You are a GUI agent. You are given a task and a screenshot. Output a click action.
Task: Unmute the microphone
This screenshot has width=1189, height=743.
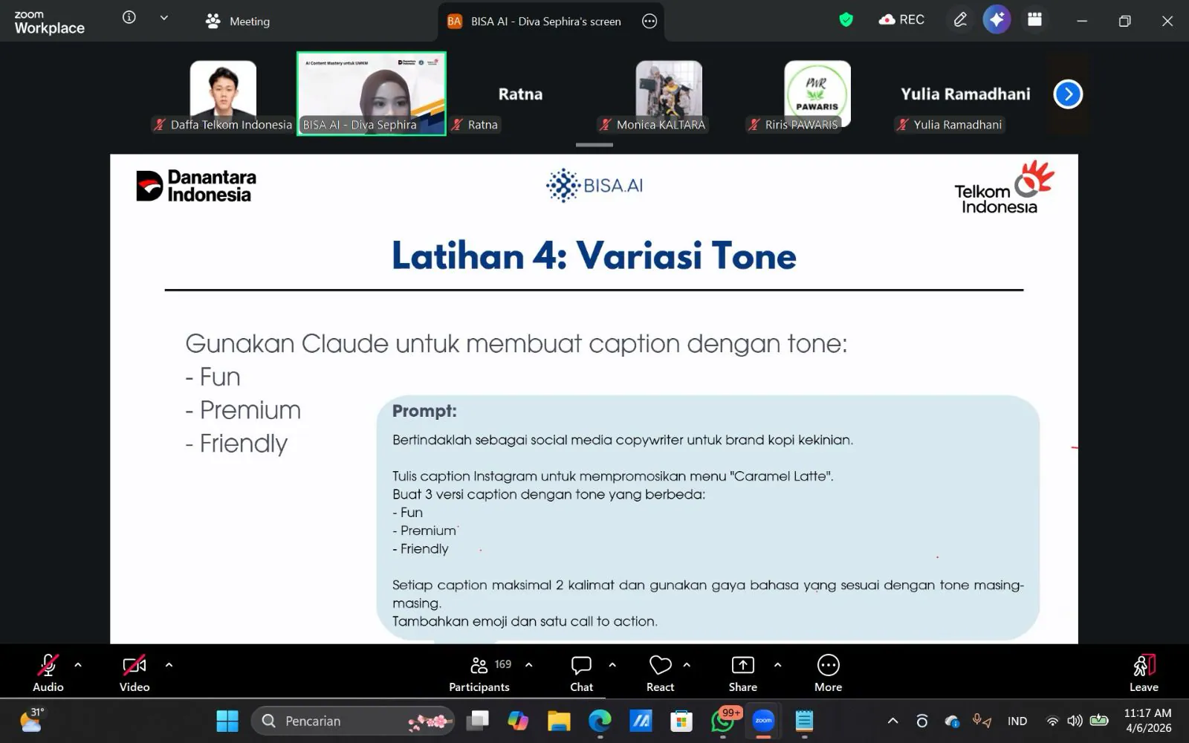pyautogui.click(x=48, y=665)
